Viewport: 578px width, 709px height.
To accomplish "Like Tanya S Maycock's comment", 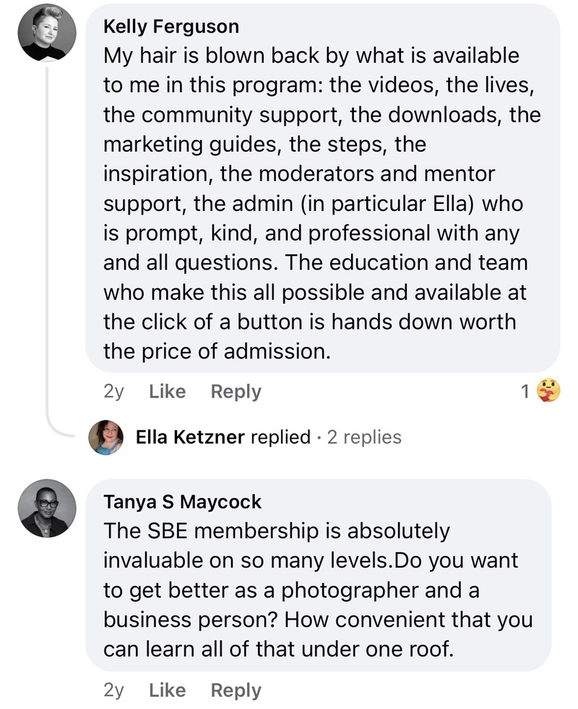I will coord(167,690).
